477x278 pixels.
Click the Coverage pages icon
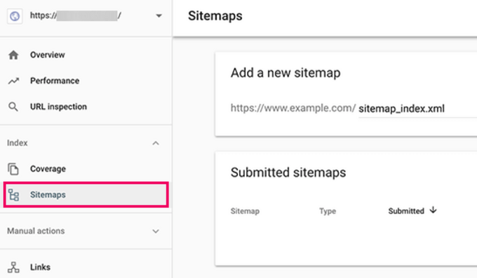click(x=13, y=169)
